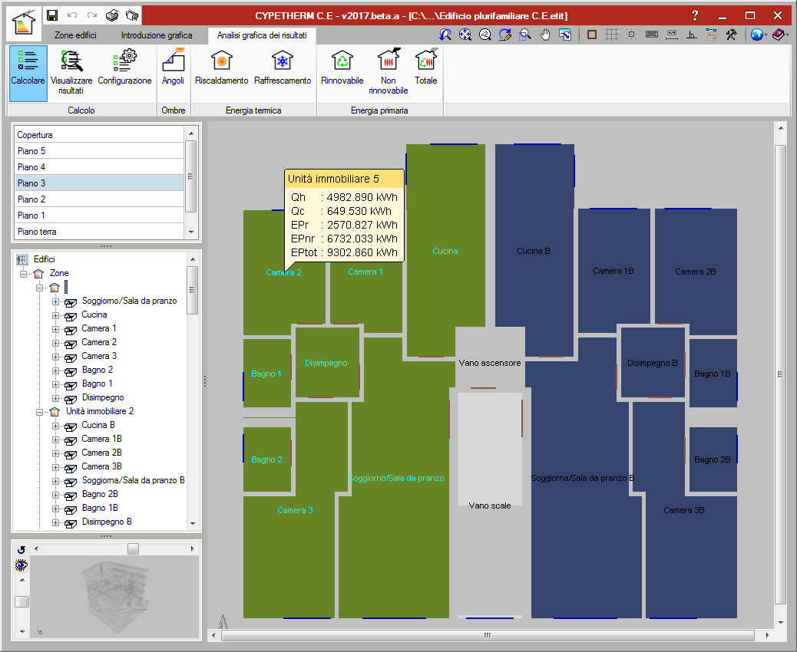The width and height of the screenshot is (797, 652).
Task: Toggle the 3D preview eye visibility icon
Action: [21, 565]
